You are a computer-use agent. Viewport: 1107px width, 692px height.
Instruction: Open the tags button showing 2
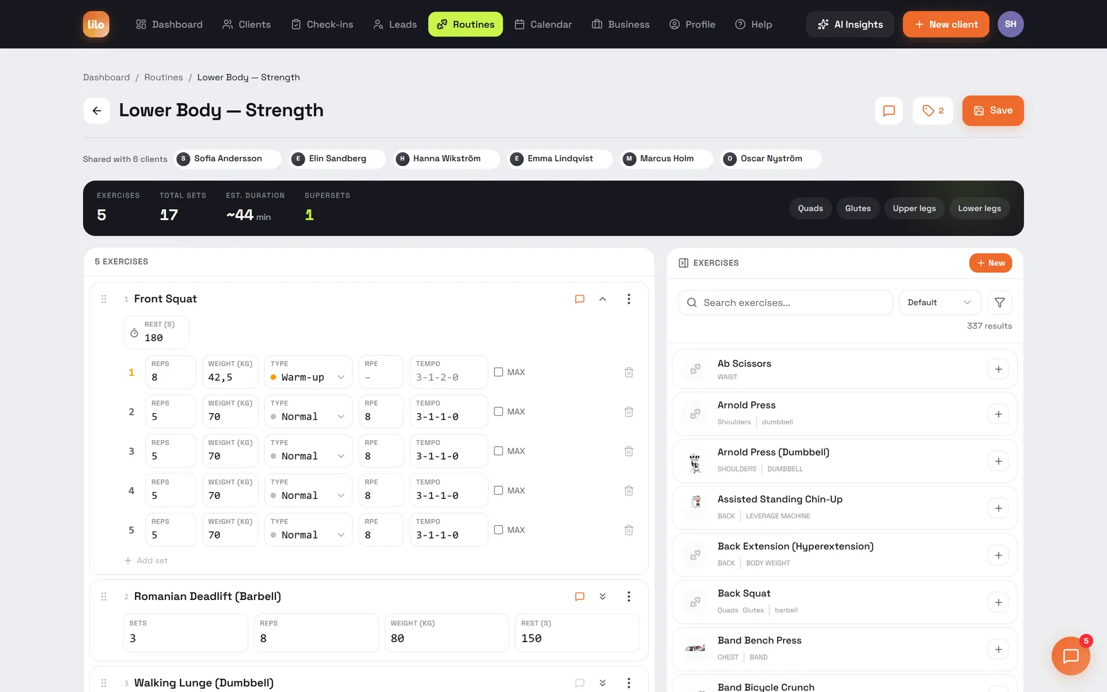click(x=933, y=111)
